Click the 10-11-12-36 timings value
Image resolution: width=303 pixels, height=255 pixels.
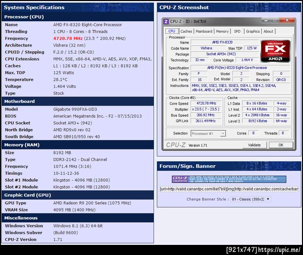[x=66, y=173]
